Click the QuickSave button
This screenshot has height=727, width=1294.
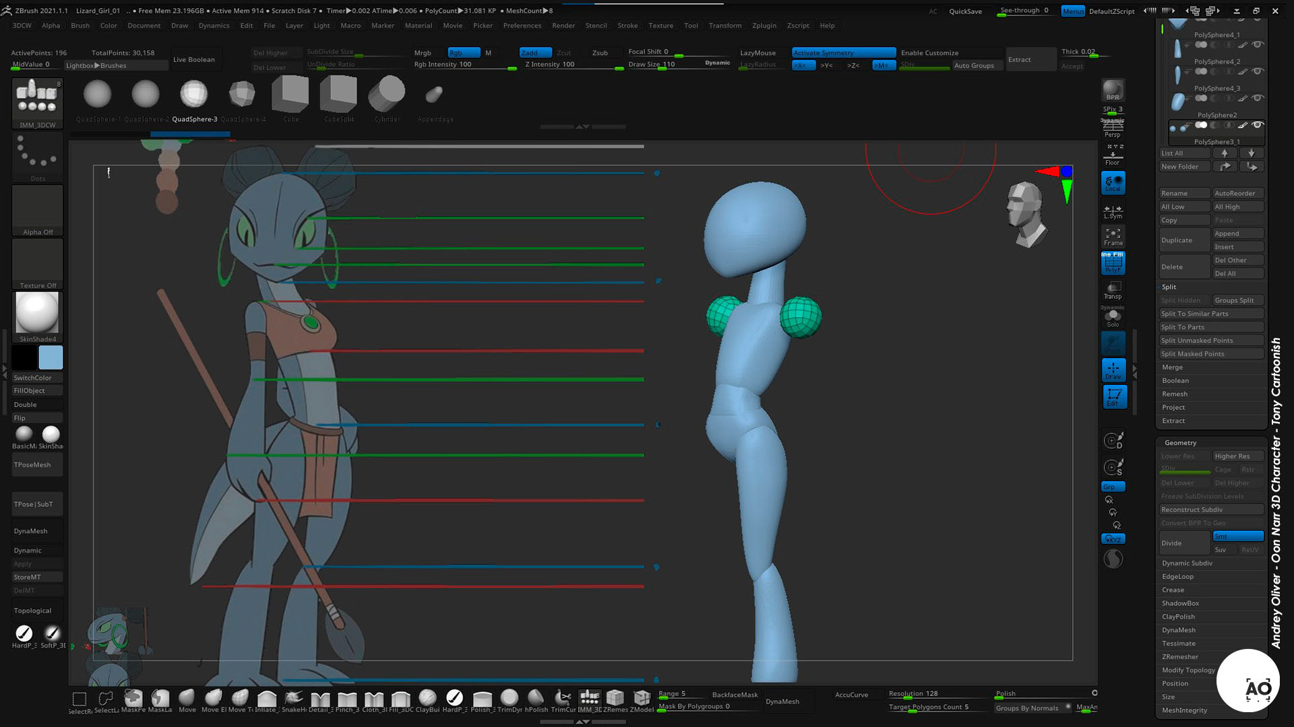click(x=965, y=11)
